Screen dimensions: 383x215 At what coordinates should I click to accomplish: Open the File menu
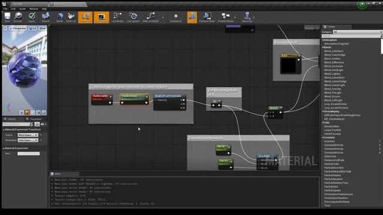pyautogui.click(x=5, y=9)
